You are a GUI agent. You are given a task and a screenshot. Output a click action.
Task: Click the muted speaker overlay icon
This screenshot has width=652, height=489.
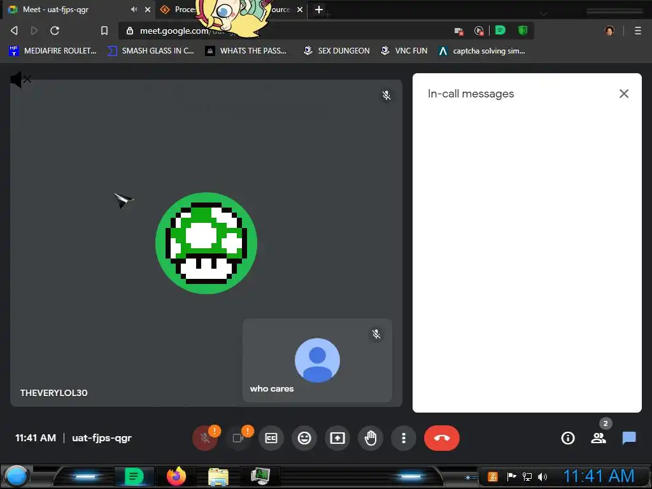(20, 79)
